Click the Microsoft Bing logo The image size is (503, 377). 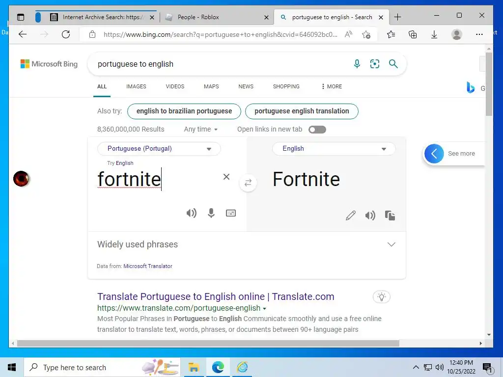click(49, 64)
